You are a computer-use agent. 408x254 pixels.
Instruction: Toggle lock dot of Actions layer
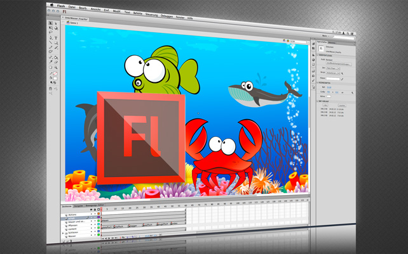point(95,214)
